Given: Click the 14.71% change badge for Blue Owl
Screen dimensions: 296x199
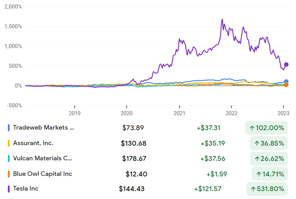Looking at the screenshot, I should pos(270,174).
